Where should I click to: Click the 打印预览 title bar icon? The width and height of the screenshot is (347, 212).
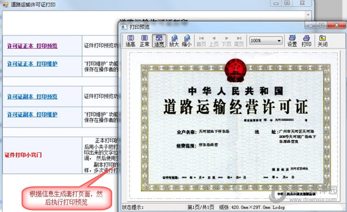click(x=124, y=27)
